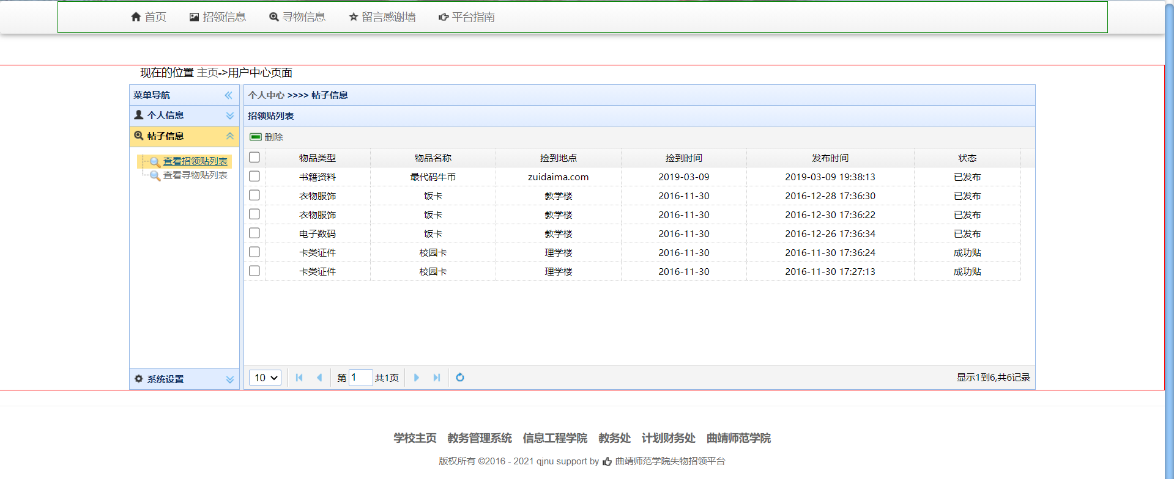Select the zuidaima.com cell

tap(559, 177)
